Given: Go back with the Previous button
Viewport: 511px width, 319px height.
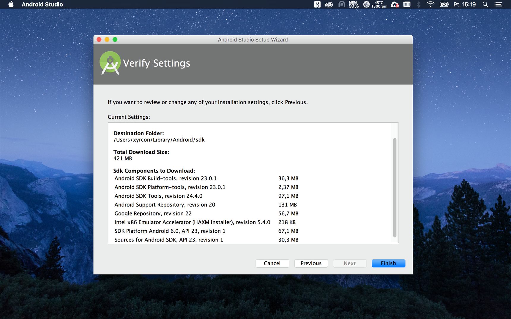Looking at the screenshot, I should coord(311,263).
